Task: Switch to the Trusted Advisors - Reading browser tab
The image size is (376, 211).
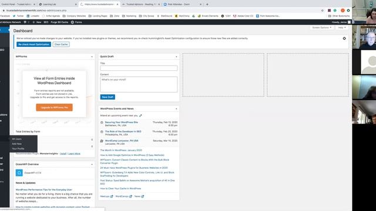Action: pos(140,4)
